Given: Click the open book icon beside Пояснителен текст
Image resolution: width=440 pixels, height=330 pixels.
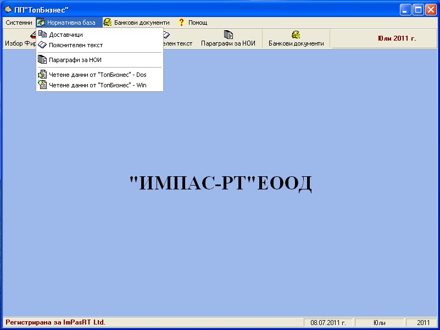Looking at the screenshot, I should tap(42, 45).
